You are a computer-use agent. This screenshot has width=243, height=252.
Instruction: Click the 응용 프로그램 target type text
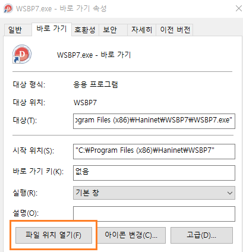click(x=96, y=84)
